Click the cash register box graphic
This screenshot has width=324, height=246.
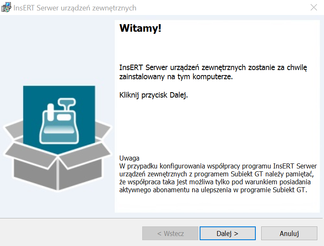click(58, 138)
